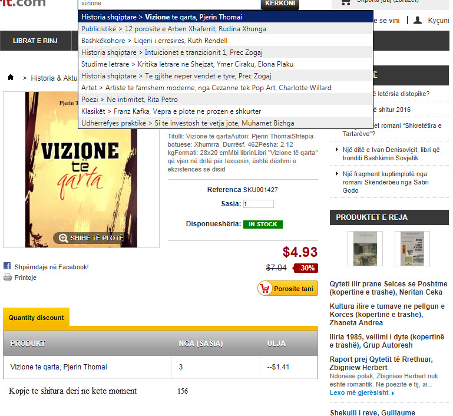Click the magnifier icon on cover image
The image size is (453, 416).
(x=63, y=237)
